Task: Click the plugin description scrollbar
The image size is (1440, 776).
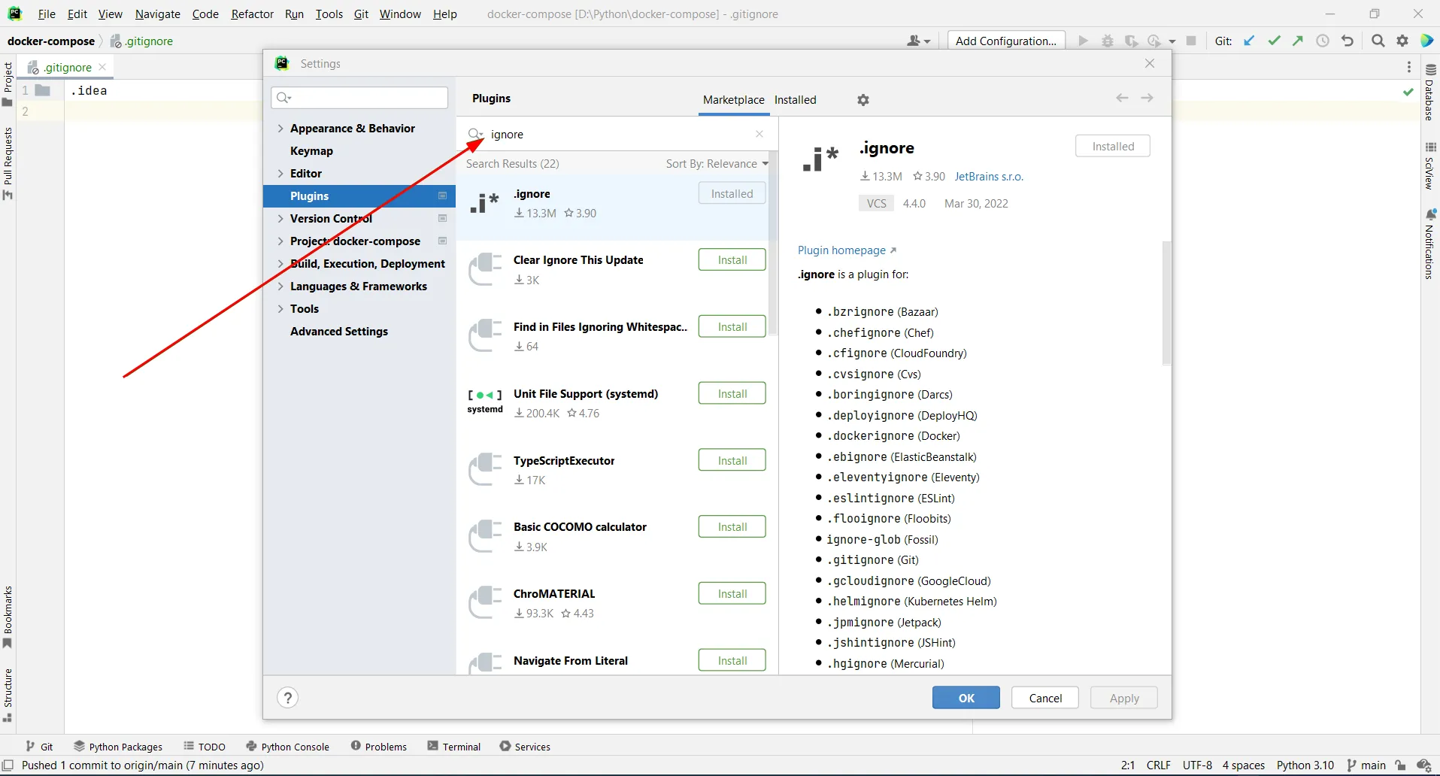Action: [x=1166, y=302]
